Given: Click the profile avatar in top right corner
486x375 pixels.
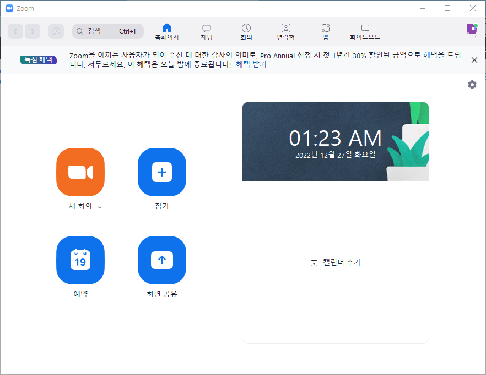Looking at the screenshot, I should 472,28.
